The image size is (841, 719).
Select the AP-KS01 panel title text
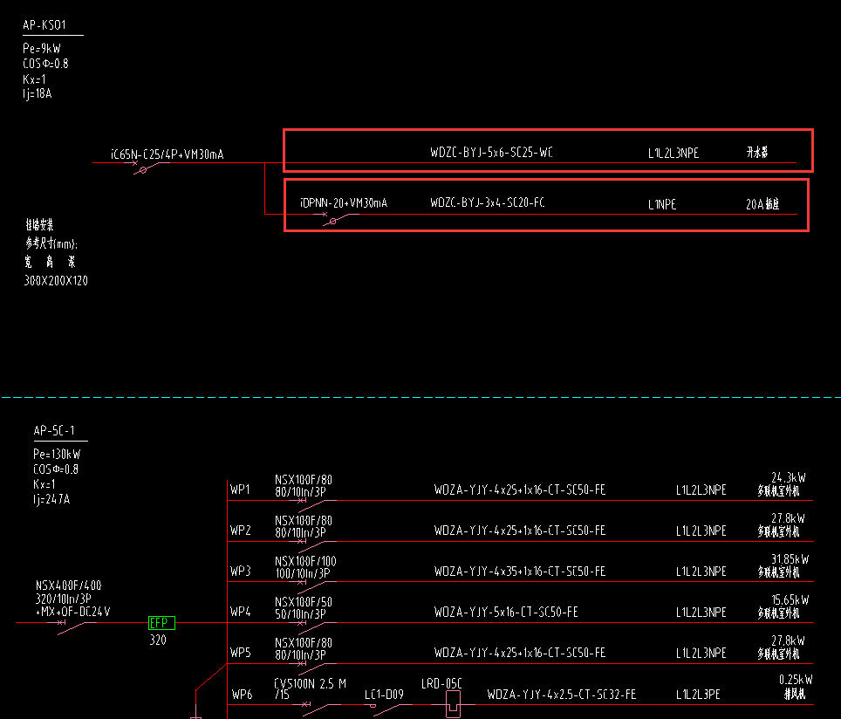click(x=44, y=24)
